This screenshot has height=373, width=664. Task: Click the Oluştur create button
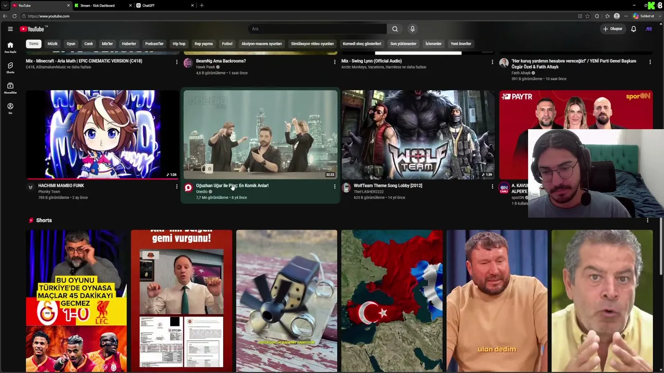tap(613, 29)
